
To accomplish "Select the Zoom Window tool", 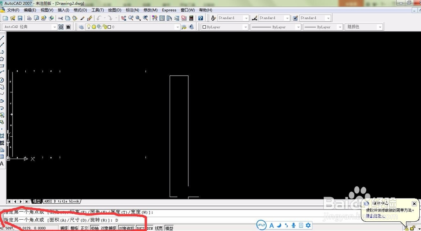I will 138,18.
